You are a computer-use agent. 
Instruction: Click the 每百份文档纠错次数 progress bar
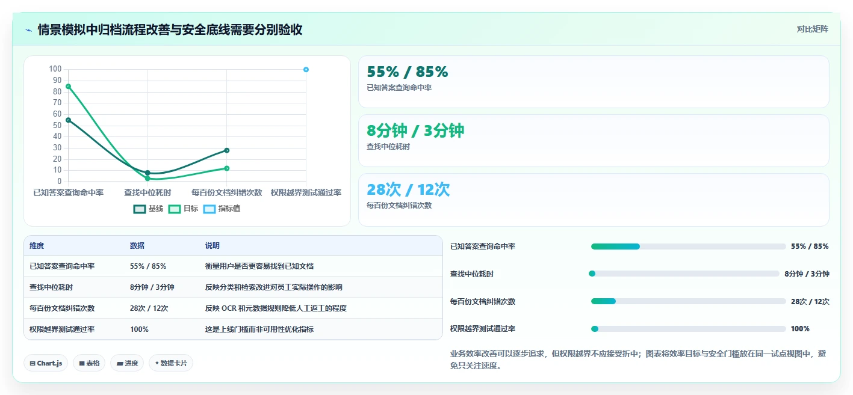[688, 301]
